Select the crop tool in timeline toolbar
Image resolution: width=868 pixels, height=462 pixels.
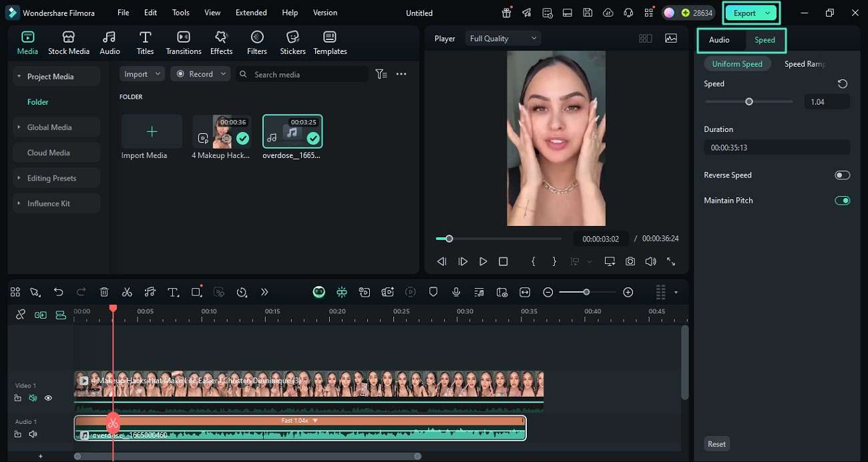tap(196, 292)
